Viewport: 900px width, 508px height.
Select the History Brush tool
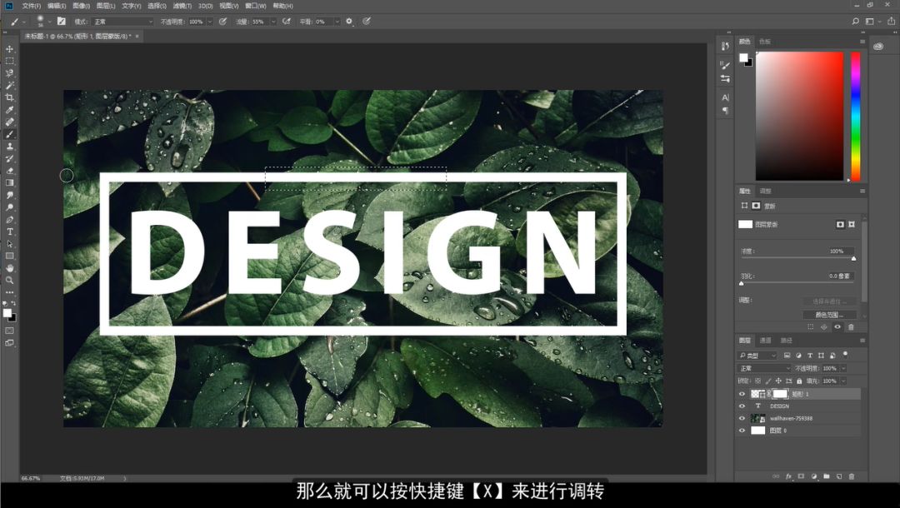10,159
